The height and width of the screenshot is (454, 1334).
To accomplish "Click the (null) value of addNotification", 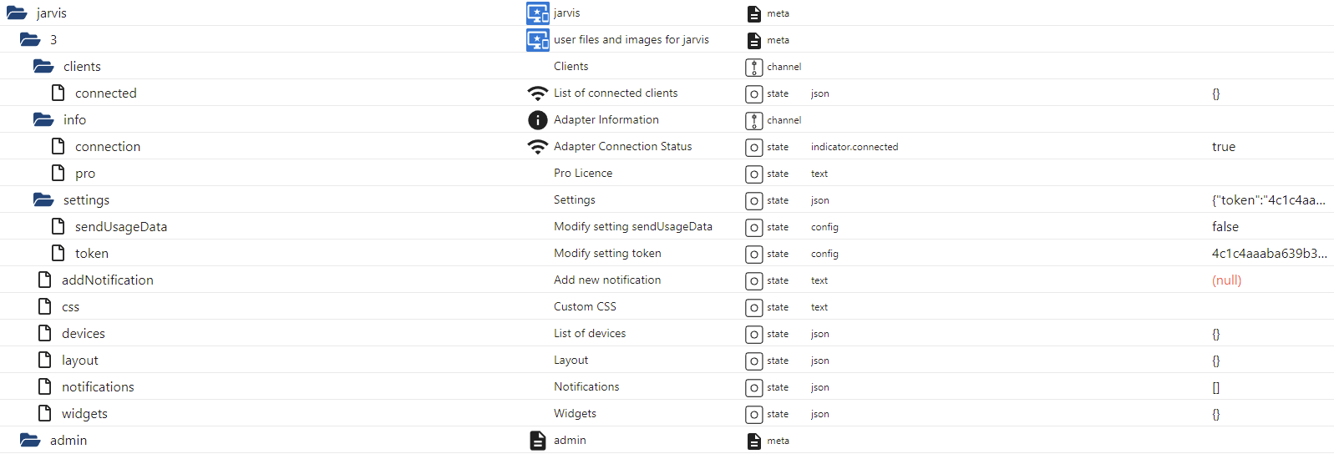I will pos(1226,280).
